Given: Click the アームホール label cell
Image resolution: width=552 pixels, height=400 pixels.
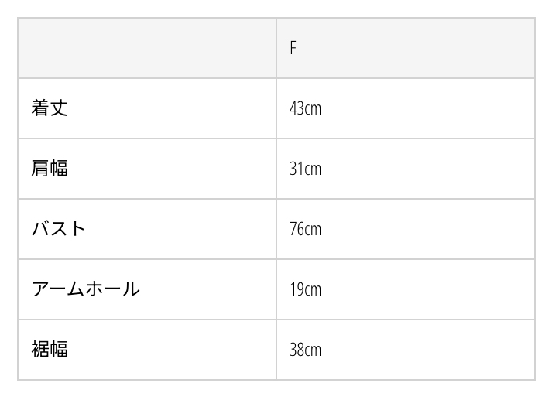Looking at the screenshot, I should point(85,289).
